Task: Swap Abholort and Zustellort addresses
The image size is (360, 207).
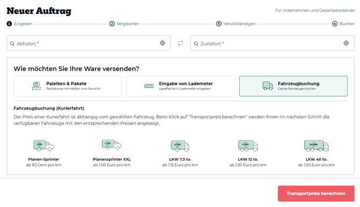Action: click(x=181, y=43)
